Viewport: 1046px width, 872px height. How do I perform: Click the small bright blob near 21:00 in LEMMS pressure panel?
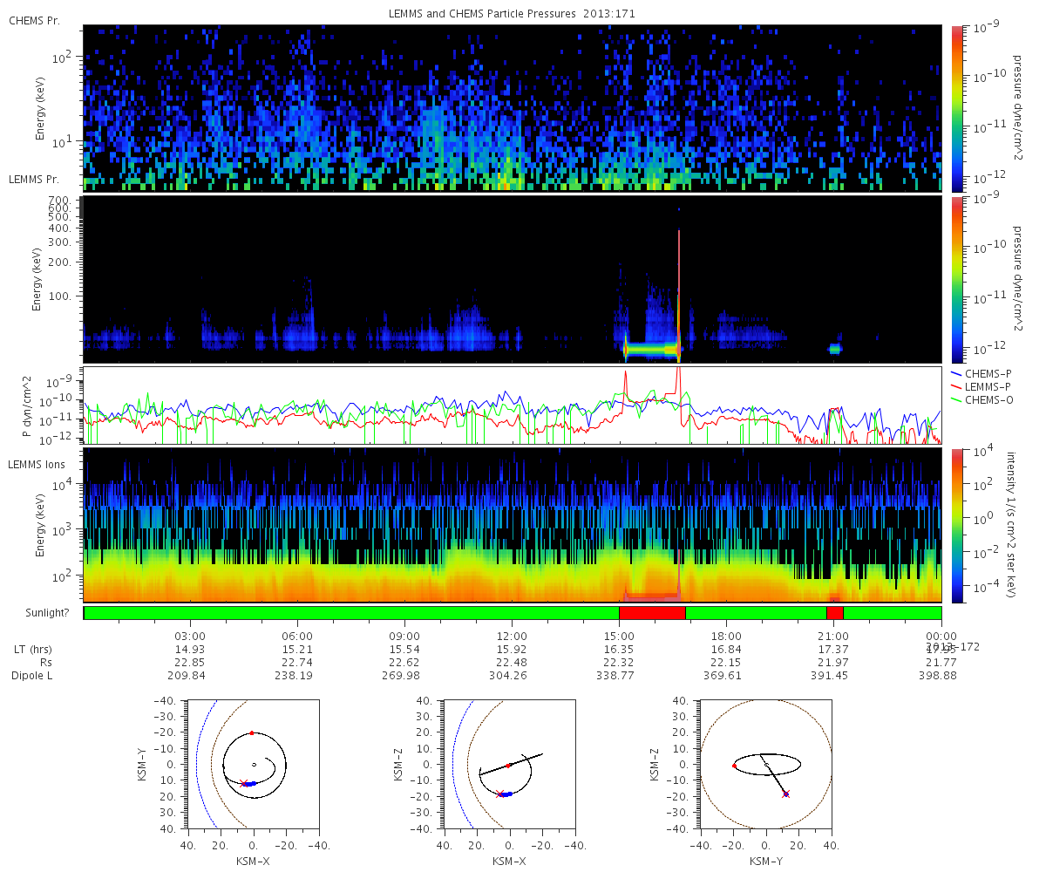coord(834,349)
